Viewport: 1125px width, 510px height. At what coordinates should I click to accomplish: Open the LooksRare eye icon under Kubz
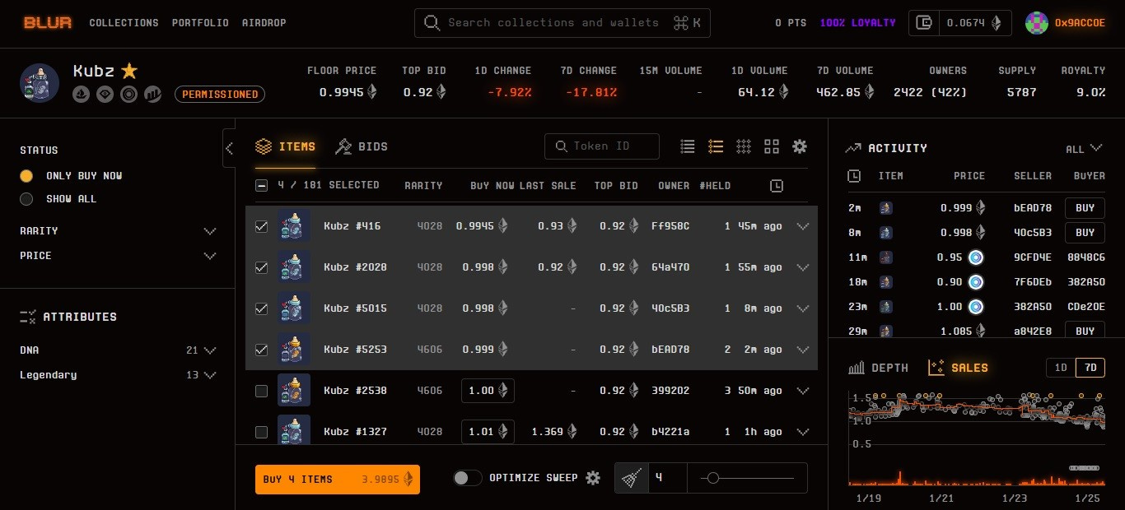click(105, 95)
